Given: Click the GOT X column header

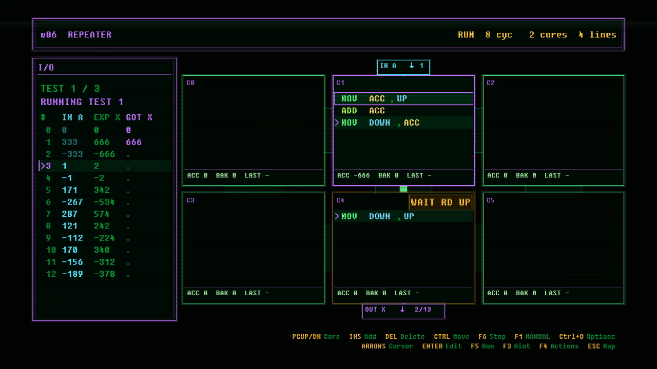Looking at the screenshot, I should [139, 117].
